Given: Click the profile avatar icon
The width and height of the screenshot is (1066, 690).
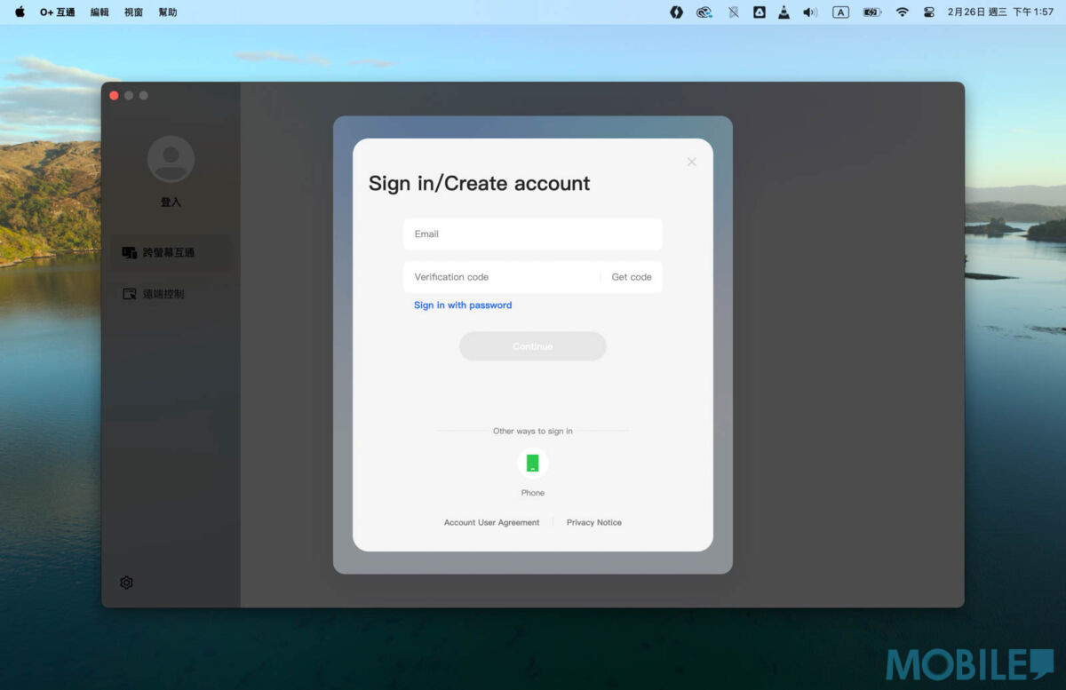Looking at the screenshot, I should (171, 160).
